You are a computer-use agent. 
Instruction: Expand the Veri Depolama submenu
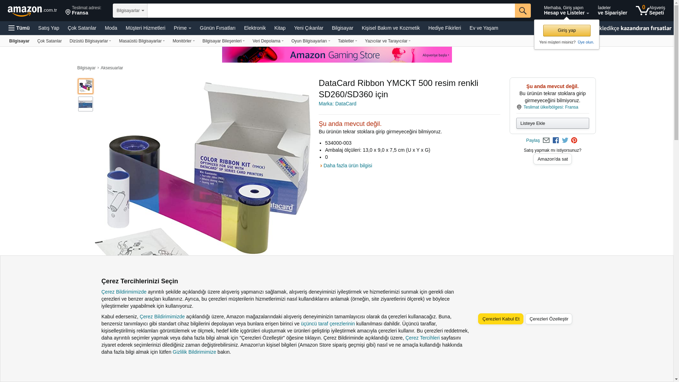coord(268,41)
